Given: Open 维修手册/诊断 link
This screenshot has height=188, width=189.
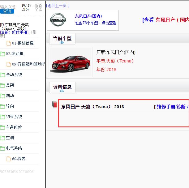Looking at the screenshot, I should pyautogui.click(x=171, y=107).
